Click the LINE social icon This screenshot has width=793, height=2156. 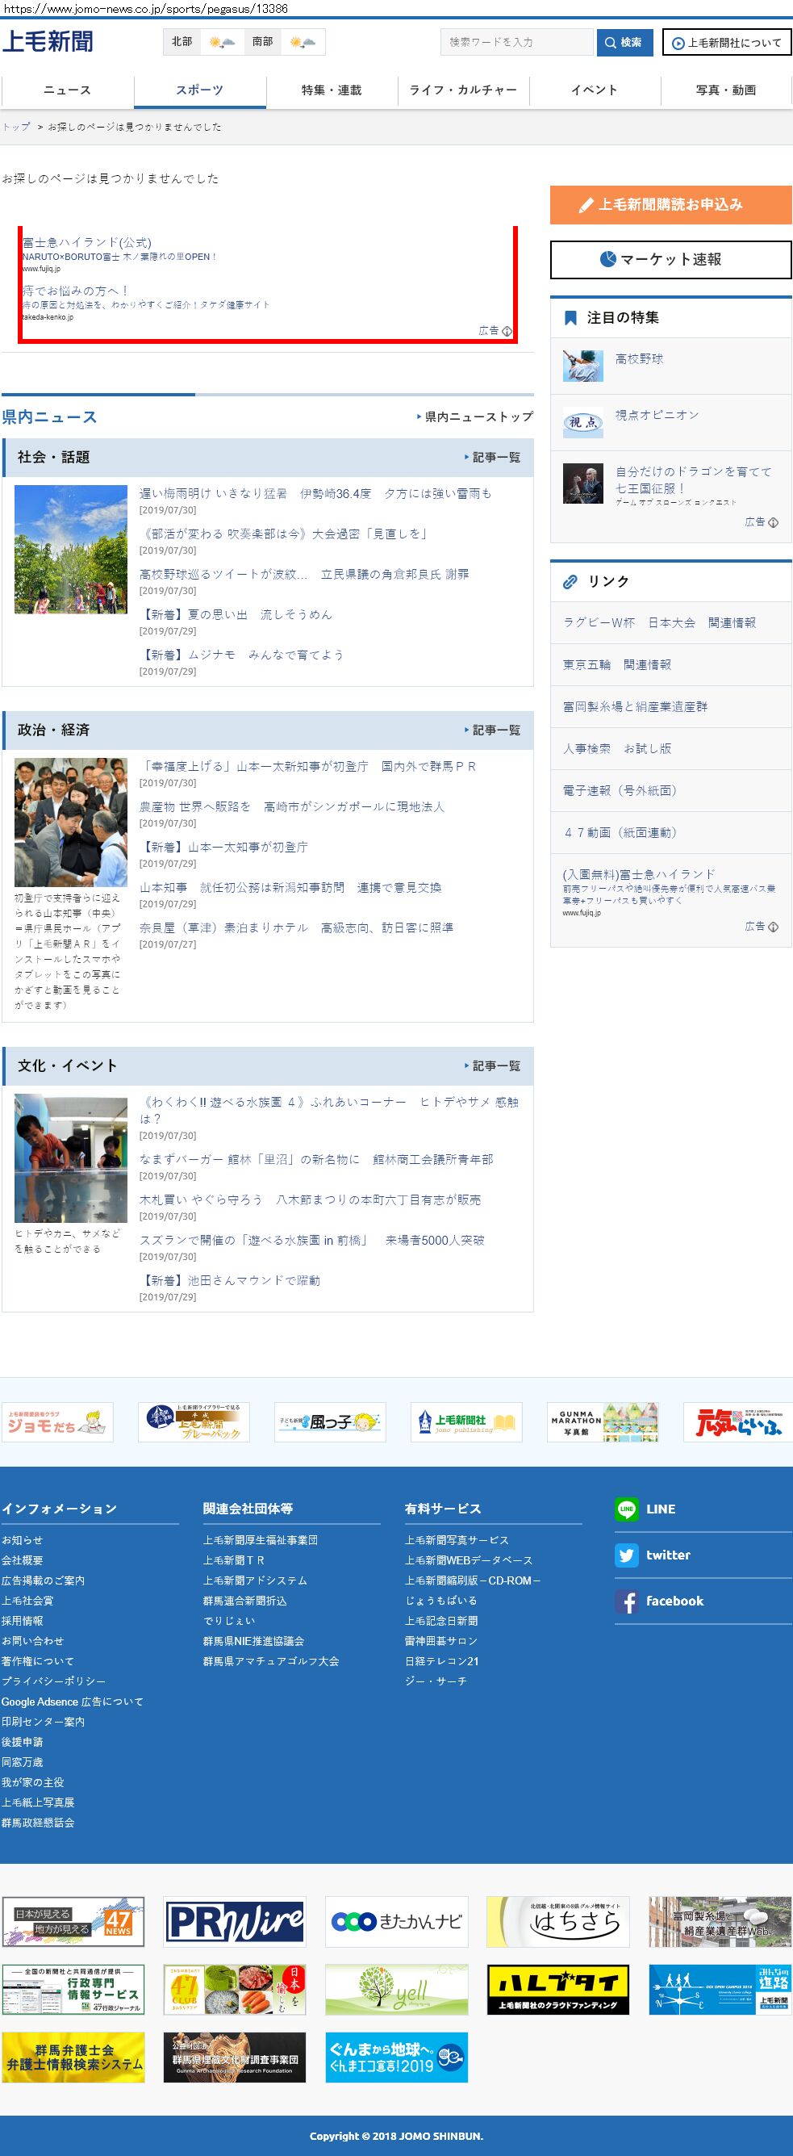[626, 1508]
